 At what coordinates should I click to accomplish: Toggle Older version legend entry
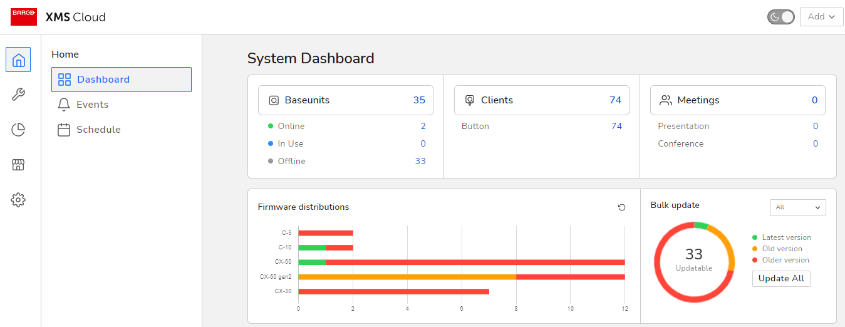(785, 260)
